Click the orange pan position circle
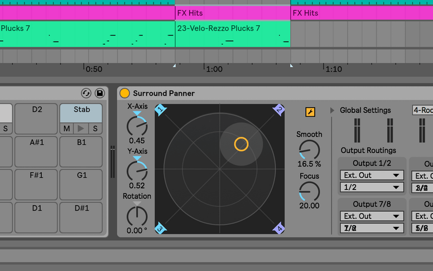The image size is (433, 271). (242, 144)
